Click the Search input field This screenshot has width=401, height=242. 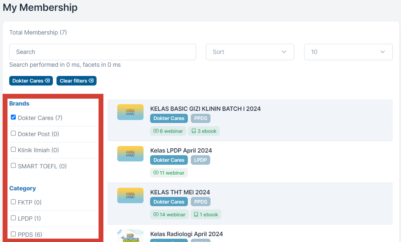(x=102, y=52)
